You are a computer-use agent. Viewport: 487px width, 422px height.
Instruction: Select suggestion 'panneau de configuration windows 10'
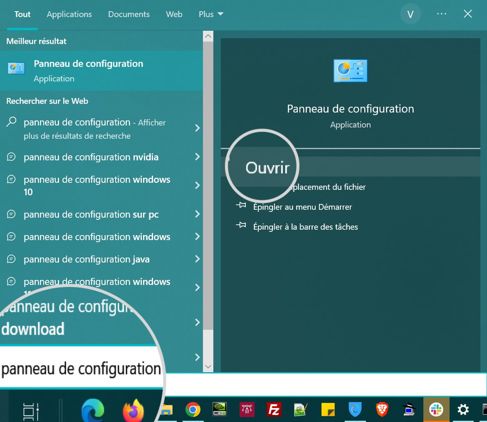(x=97, y=186)
